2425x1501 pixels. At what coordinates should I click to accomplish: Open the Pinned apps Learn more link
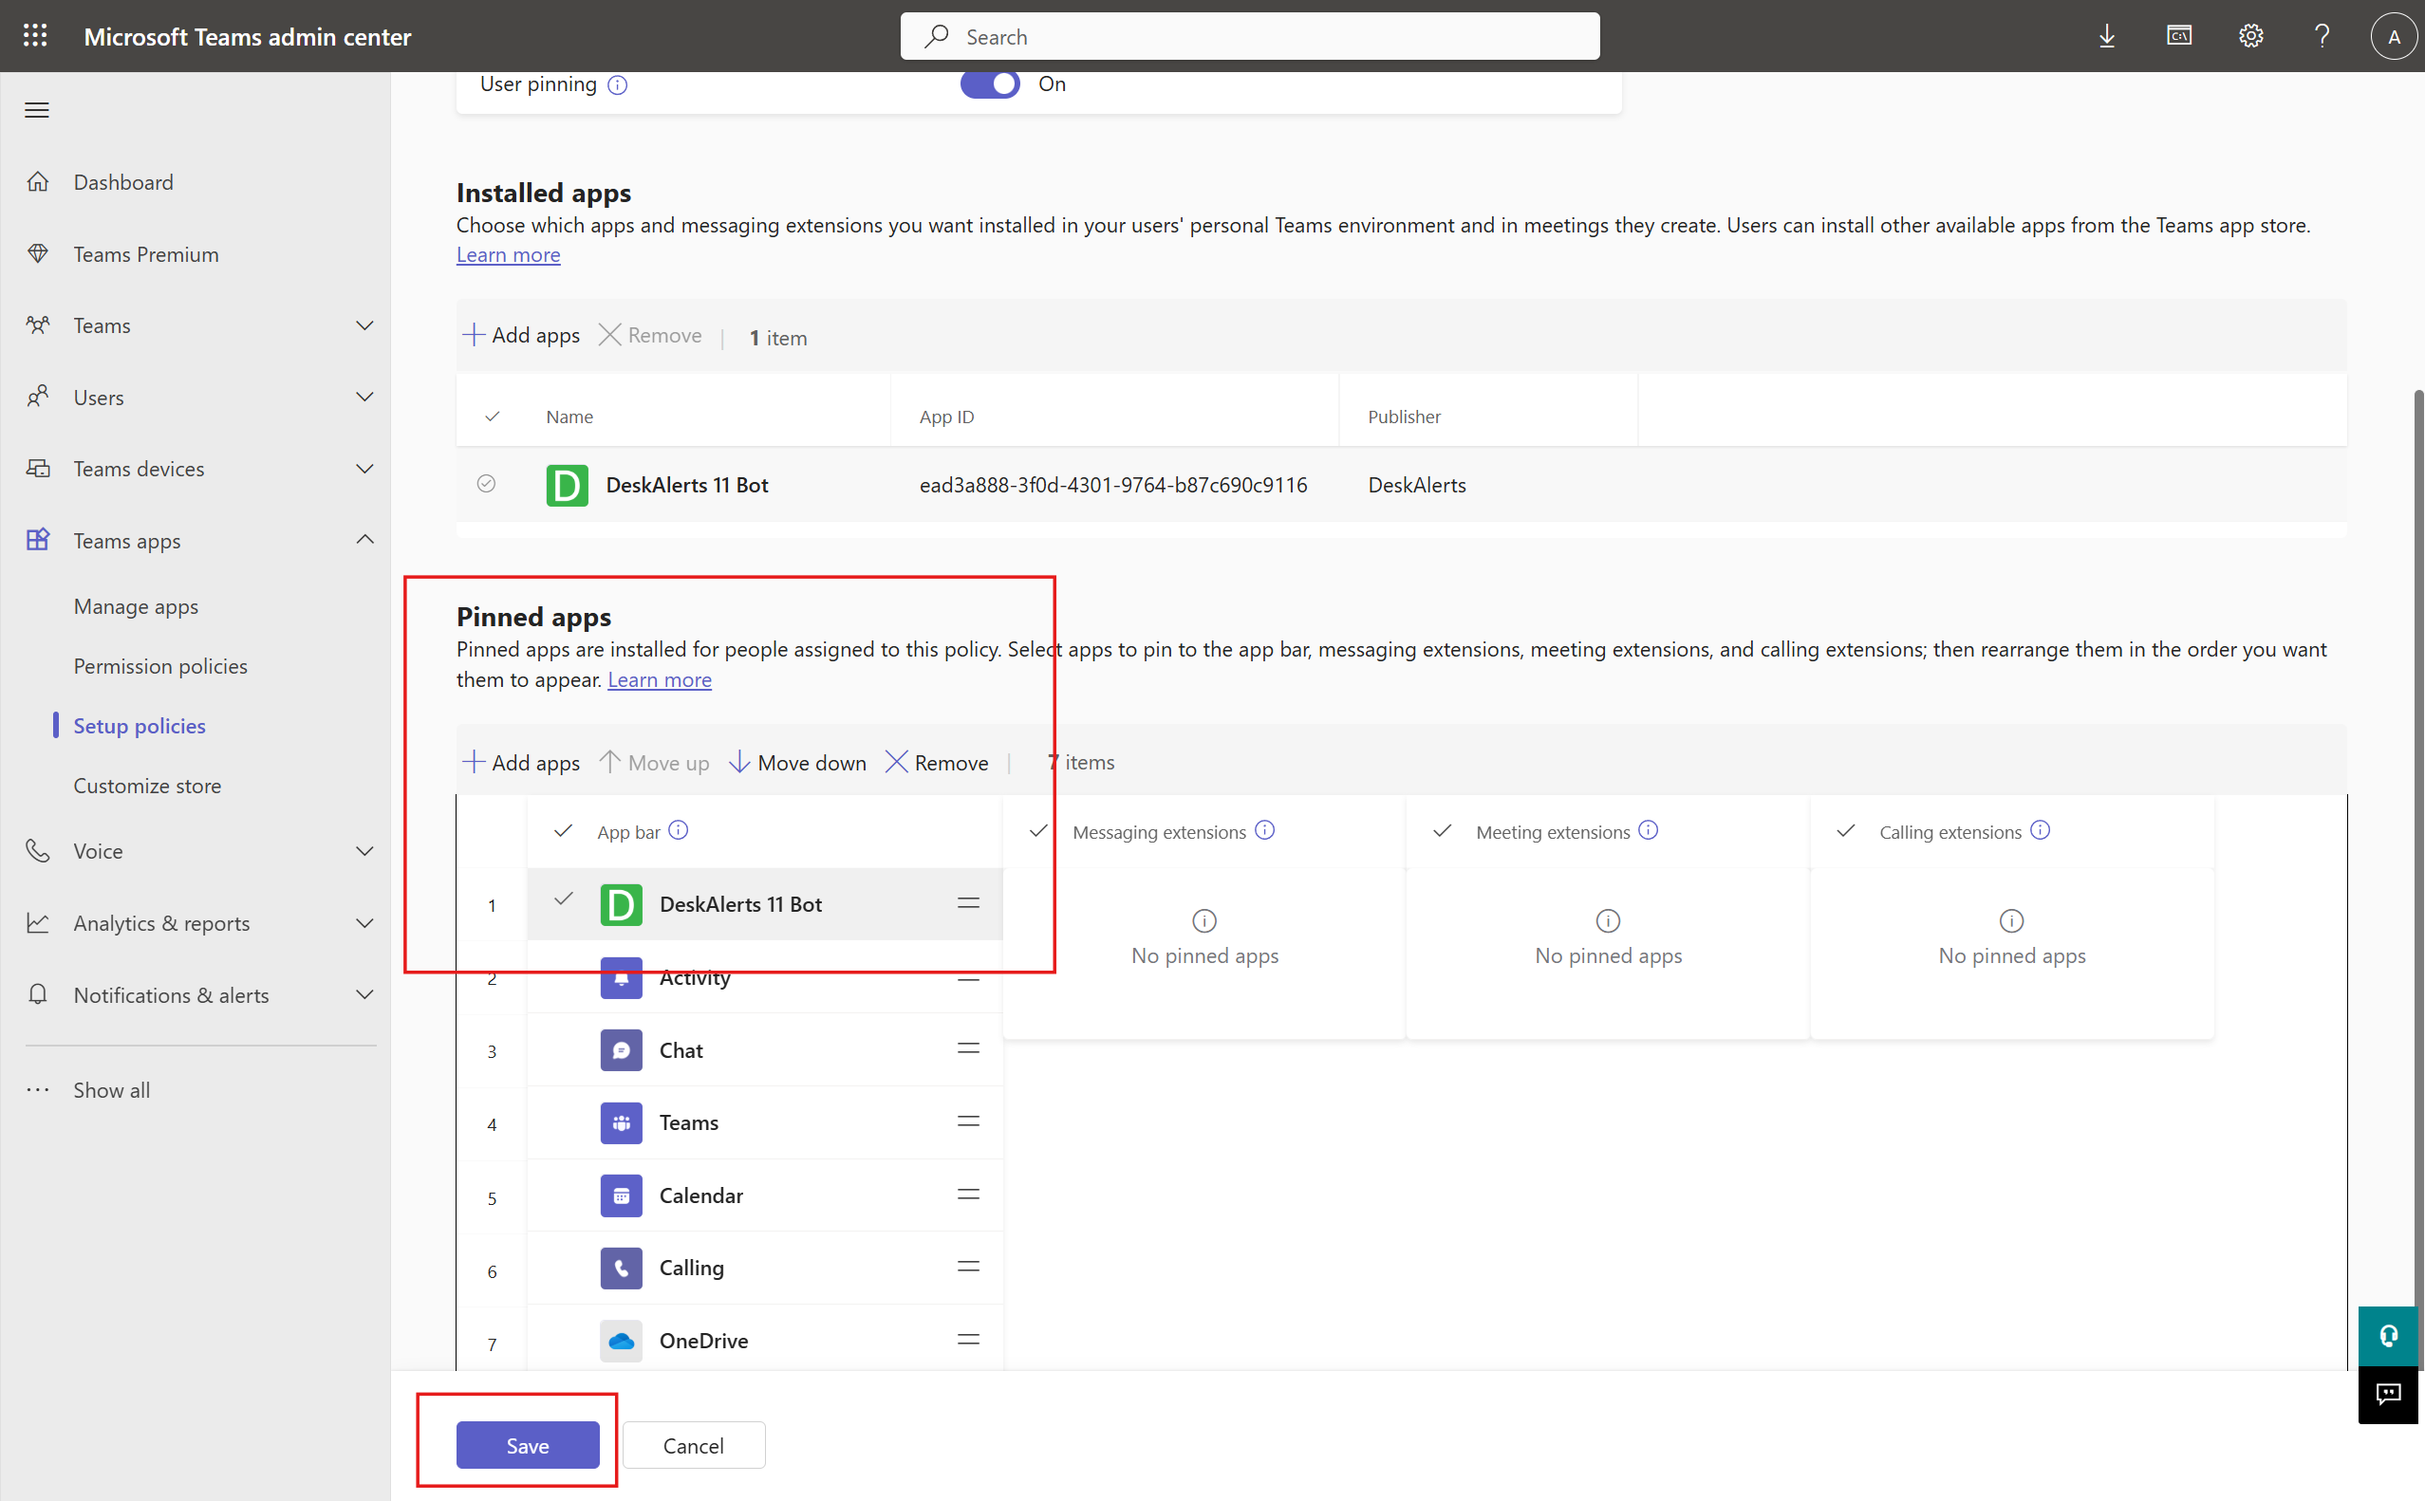coord(659,679)
